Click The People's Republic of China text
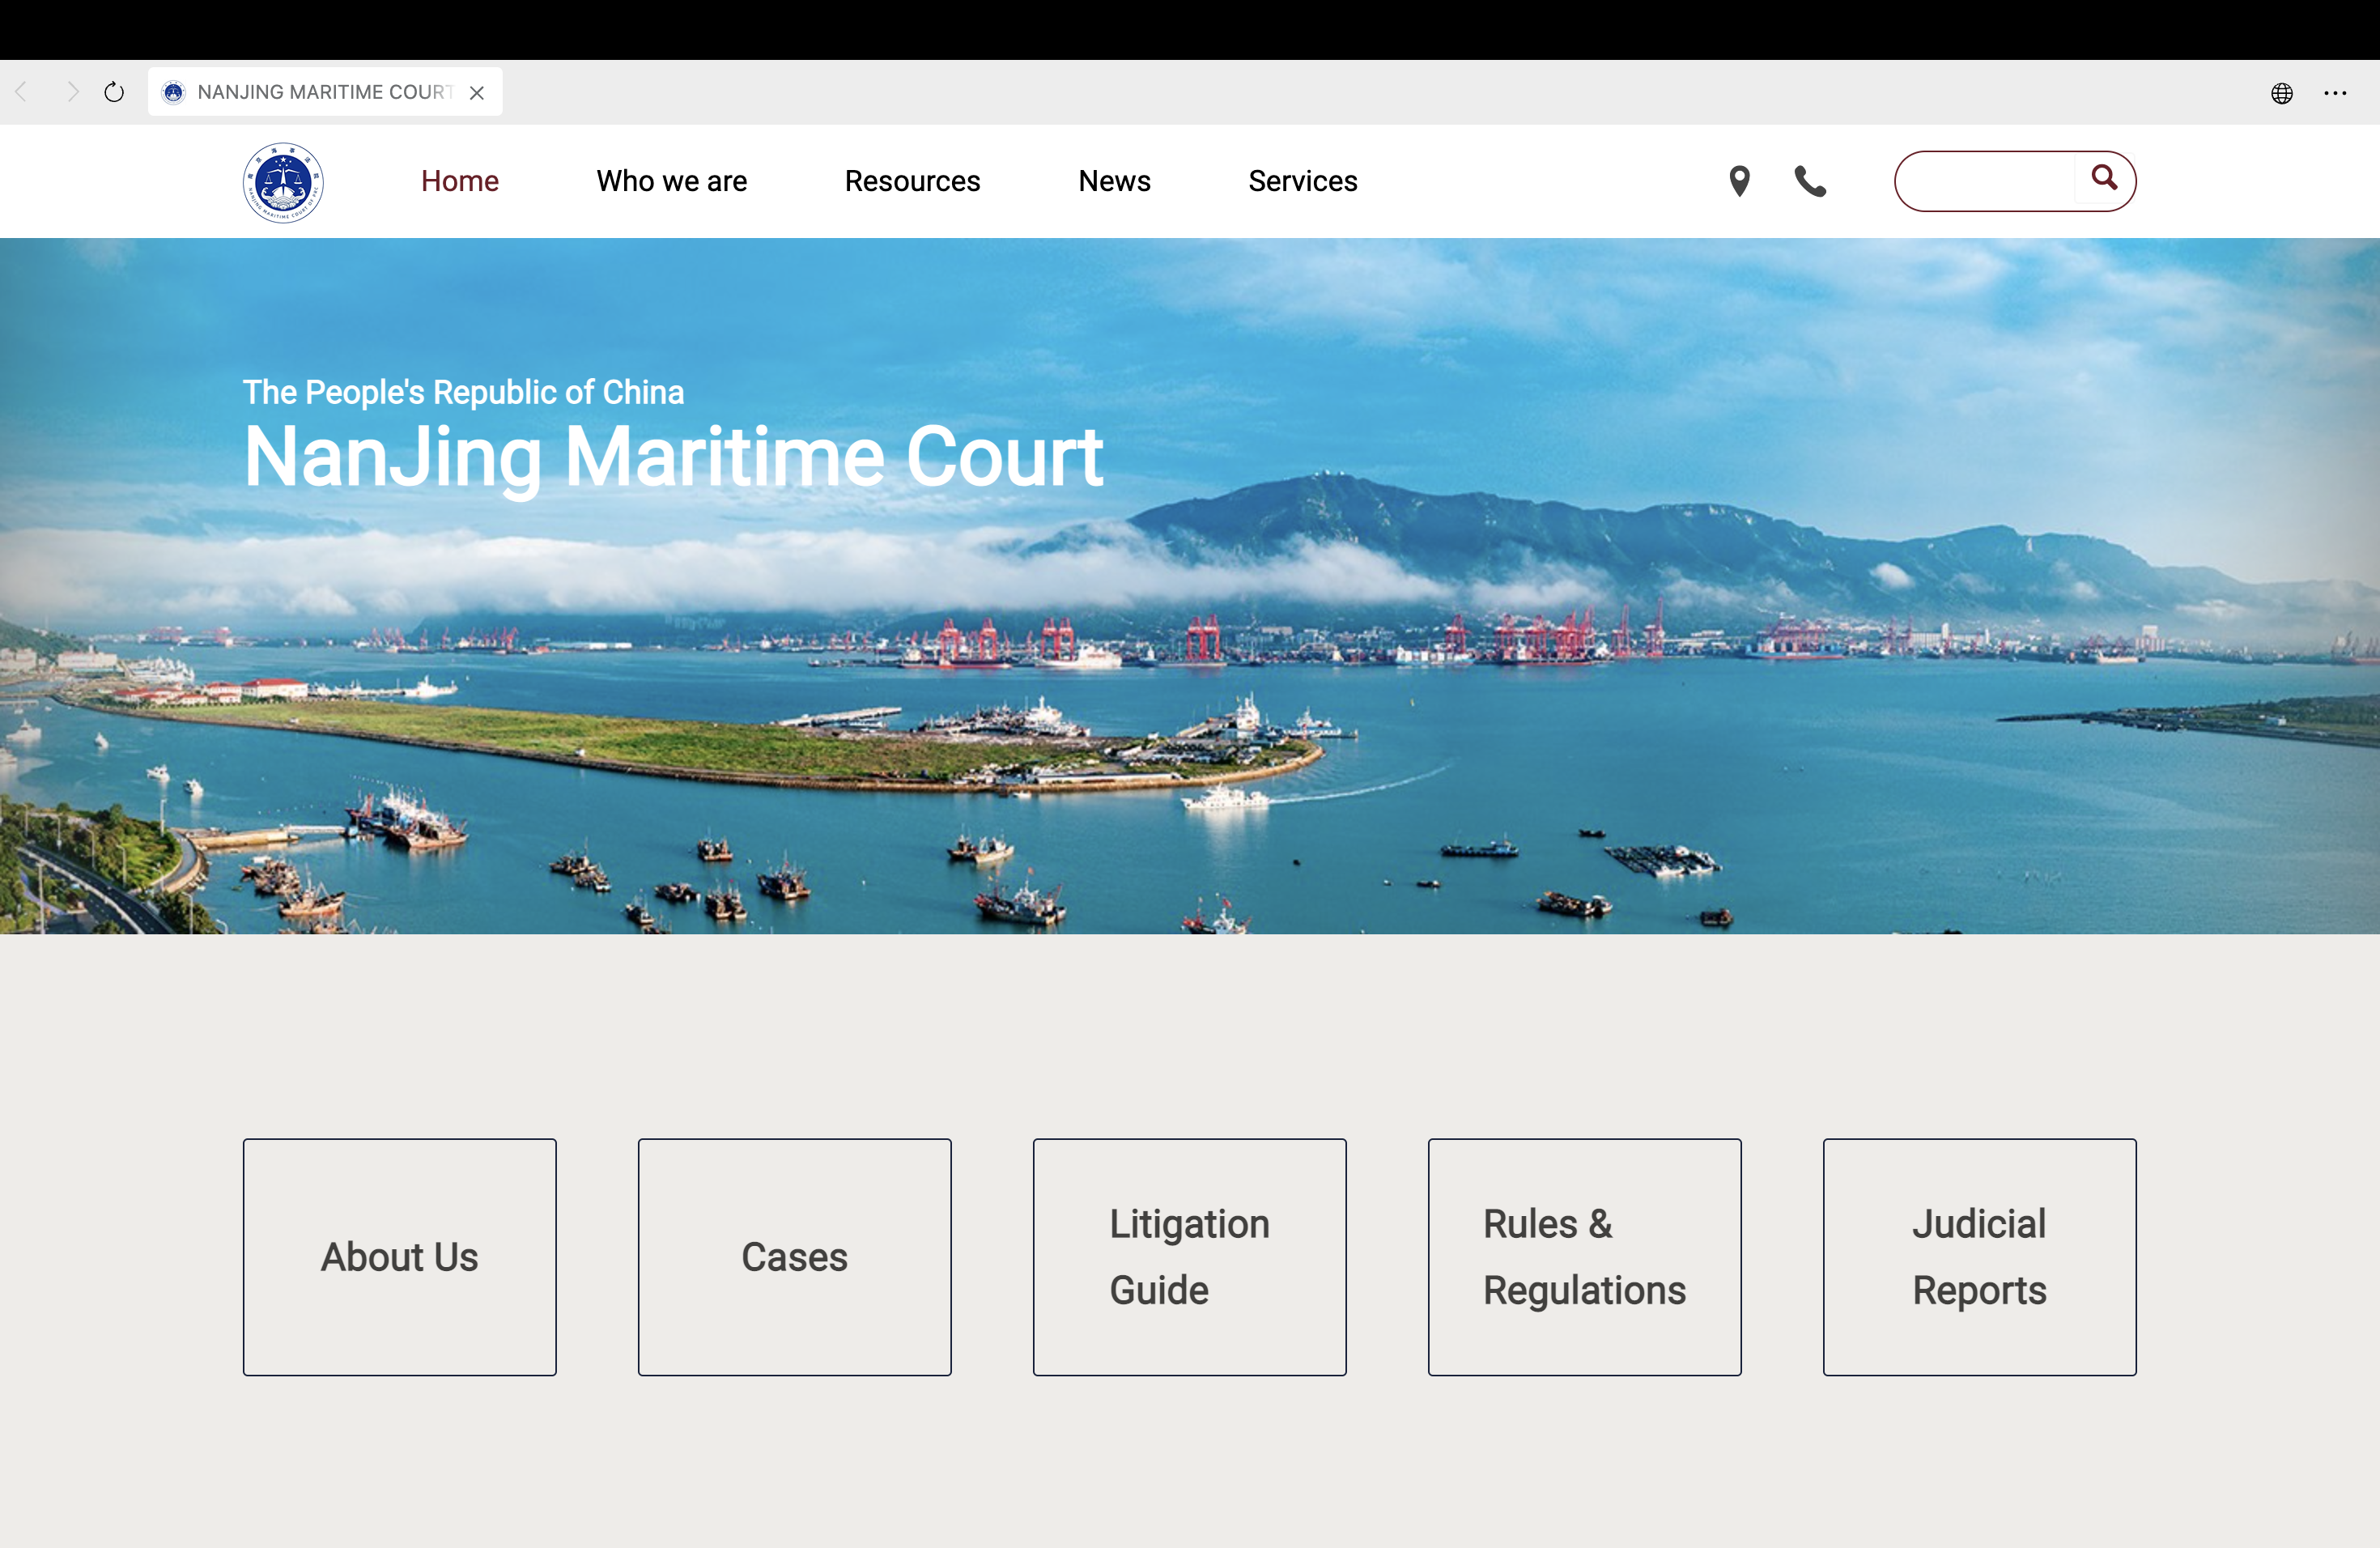The height and width of the screenshot is (1548, 2380). pos(463,392)
